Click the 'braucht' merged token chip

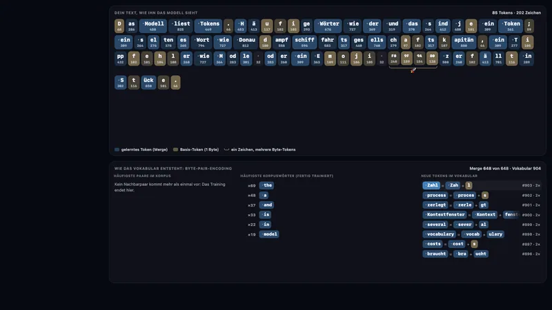click(435, 254)
